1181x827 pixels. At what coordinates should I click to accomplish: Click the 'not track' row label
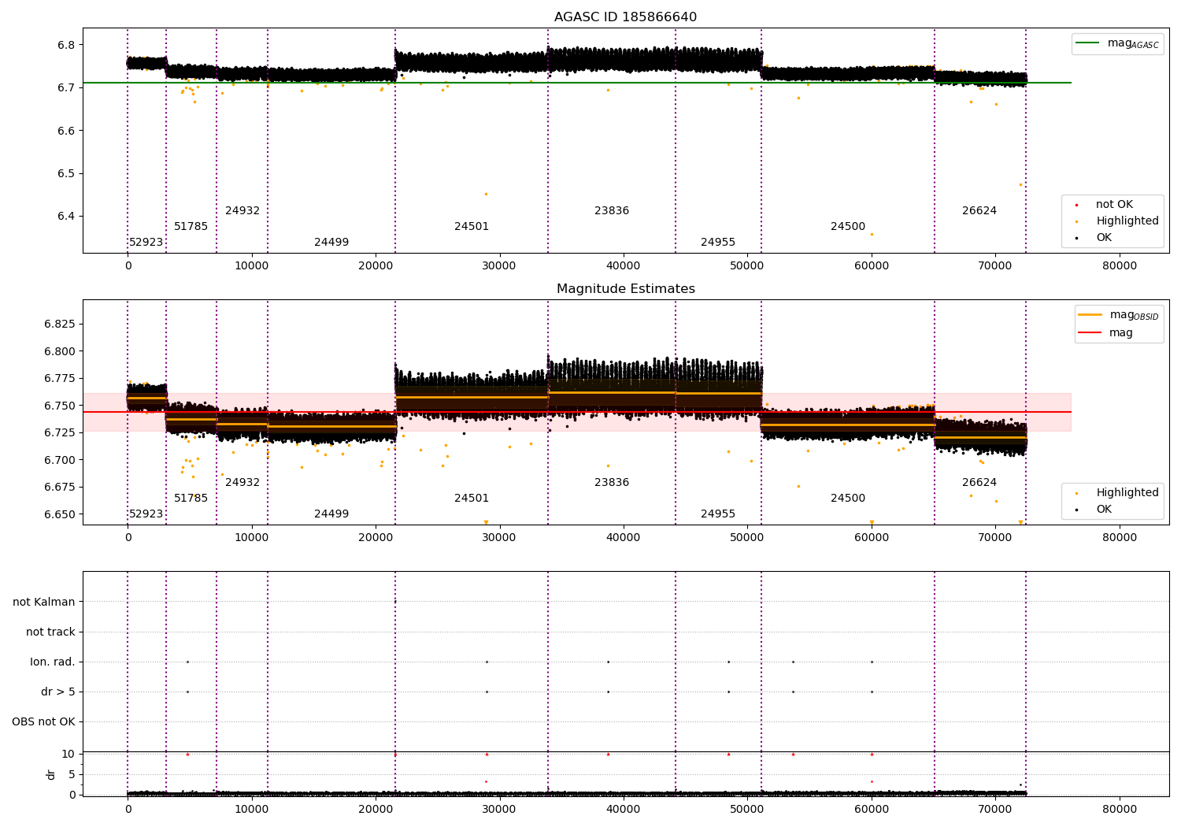pyautogui.click(x=50, y=632)
